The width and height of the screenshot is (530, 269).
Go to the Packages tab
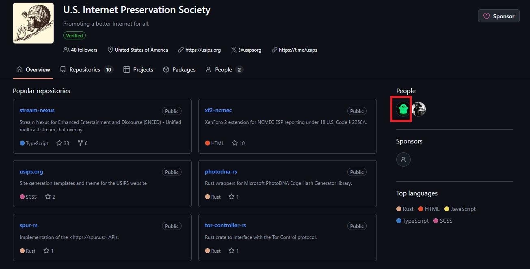click(x=179, y=69)
